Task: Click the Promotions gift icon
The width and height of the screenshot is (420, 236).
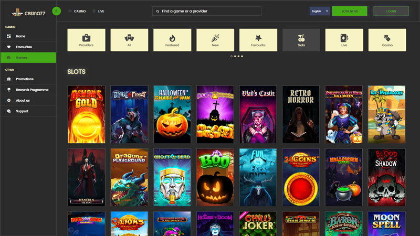Action: [9, 79]
